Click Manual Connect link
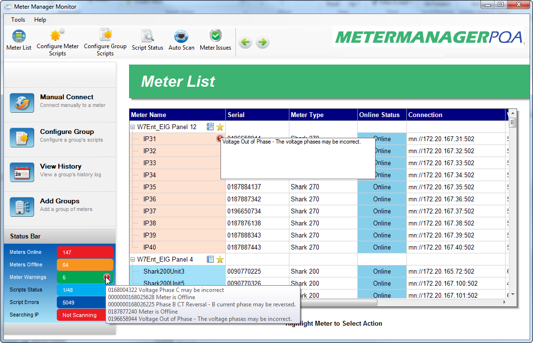This screenshot has width=533, height=343. point(66,97)
